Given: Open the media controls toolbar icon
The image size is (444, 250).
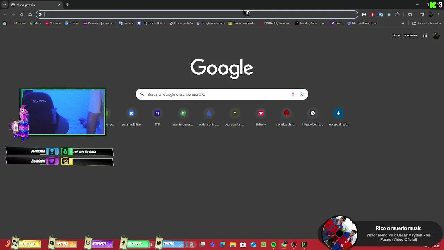Looking at the screenshot, I should point(422,15).
